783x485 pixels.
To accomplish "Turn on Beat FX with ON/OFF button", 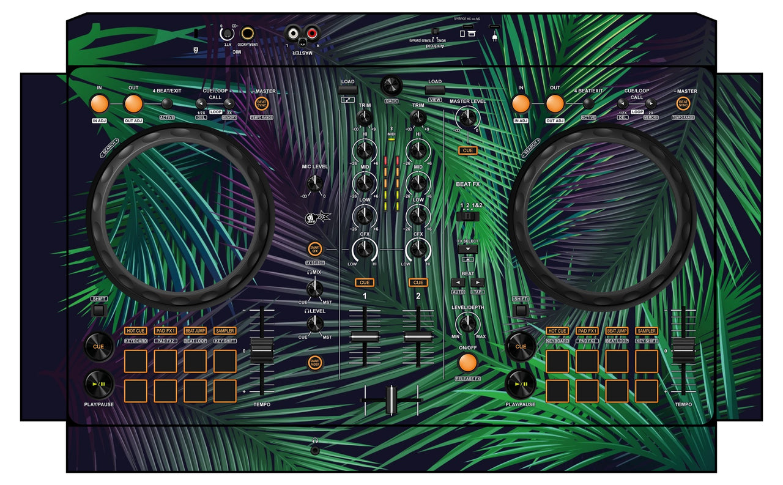I will (x=468, y=363).
